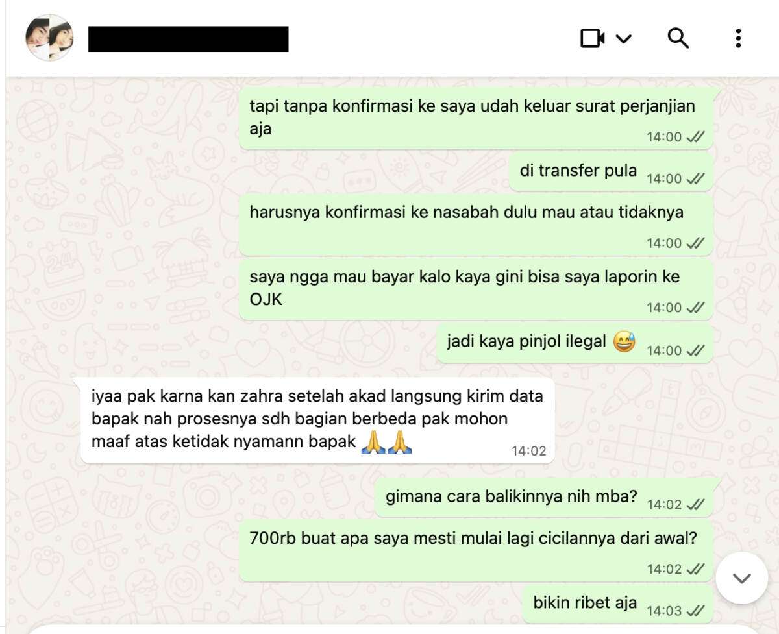Select the 'jadi kaya pinjol ilegal' message

click(x=575, y=344)
